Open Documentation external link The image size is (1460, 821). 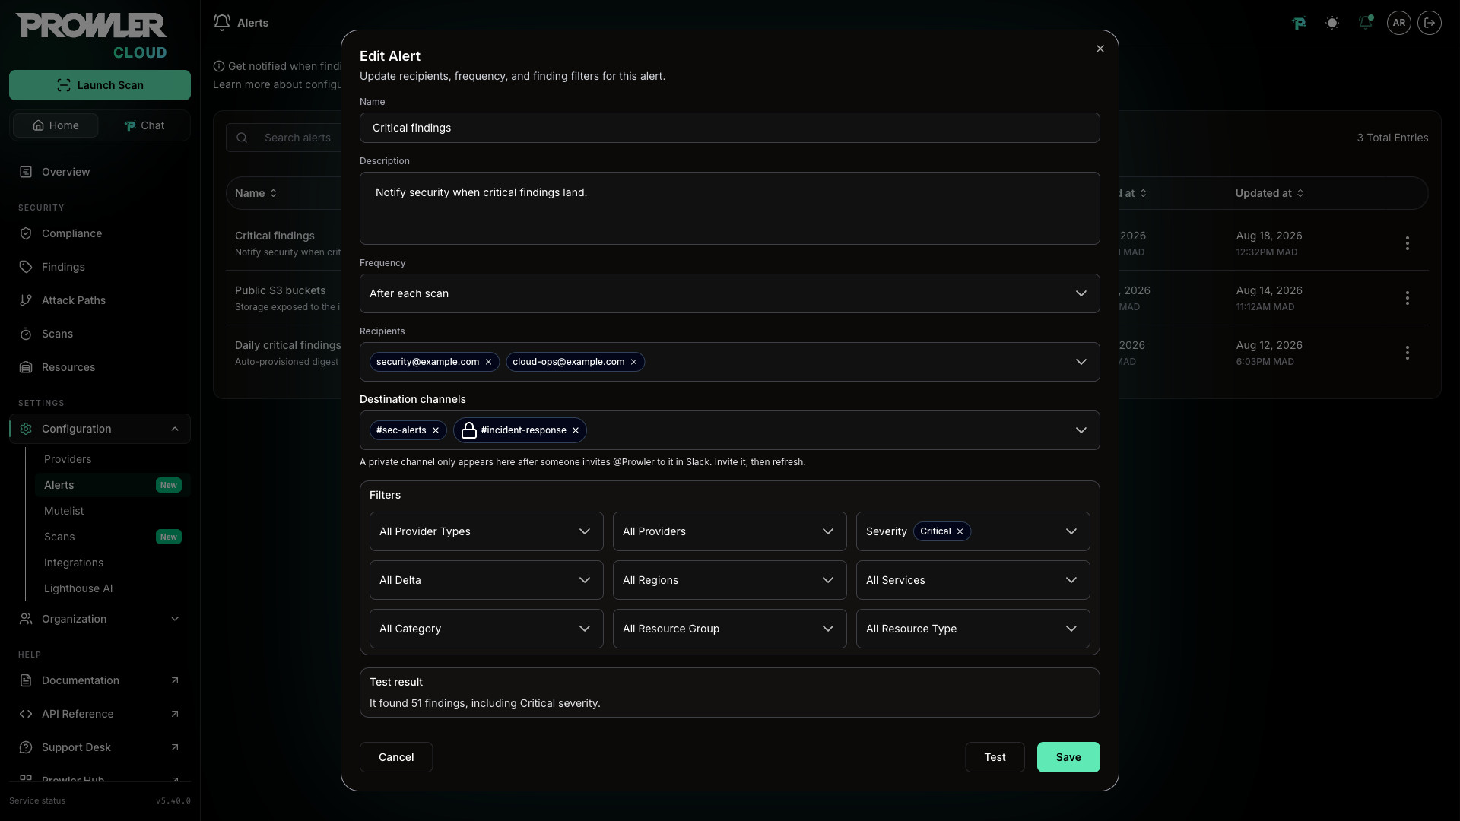[x=100, y=680]
